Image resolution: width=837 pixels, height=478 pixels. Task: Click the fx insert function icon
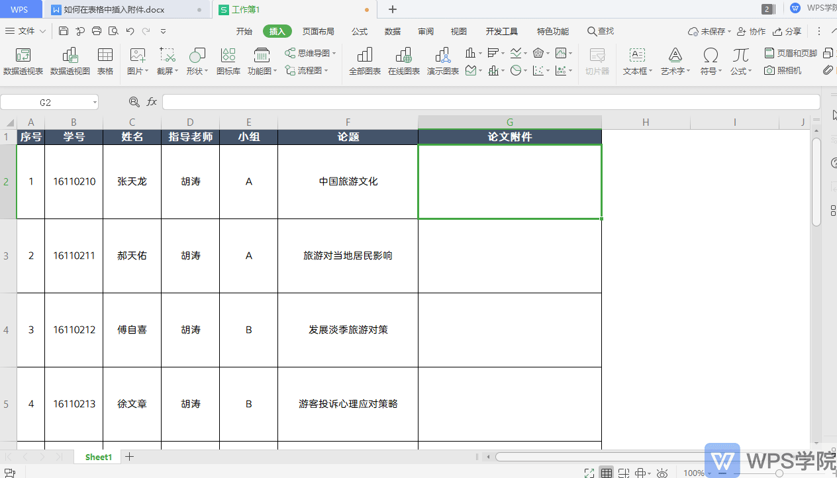click(152, 101)
